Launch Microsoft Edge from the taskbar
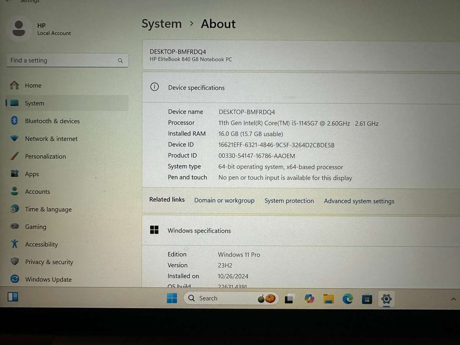 tap(348, 299)
